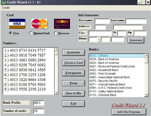The image size is (151, 116).
Task: Click the Discover card logo image
Action: [x=62, y=24]
